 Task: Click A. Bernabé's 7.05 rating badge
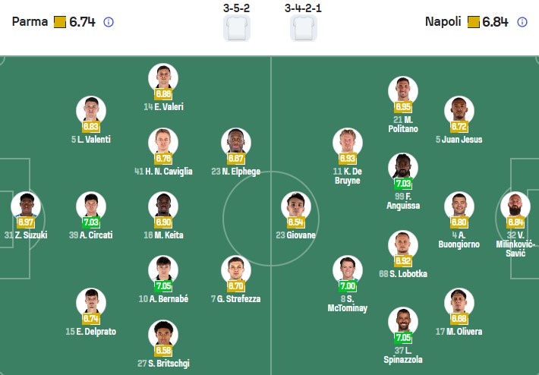[x=163, y=286]
